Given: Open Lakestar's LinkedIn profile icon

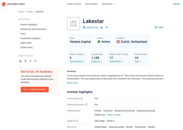Looking at the screenshot, I should (102, 27).
